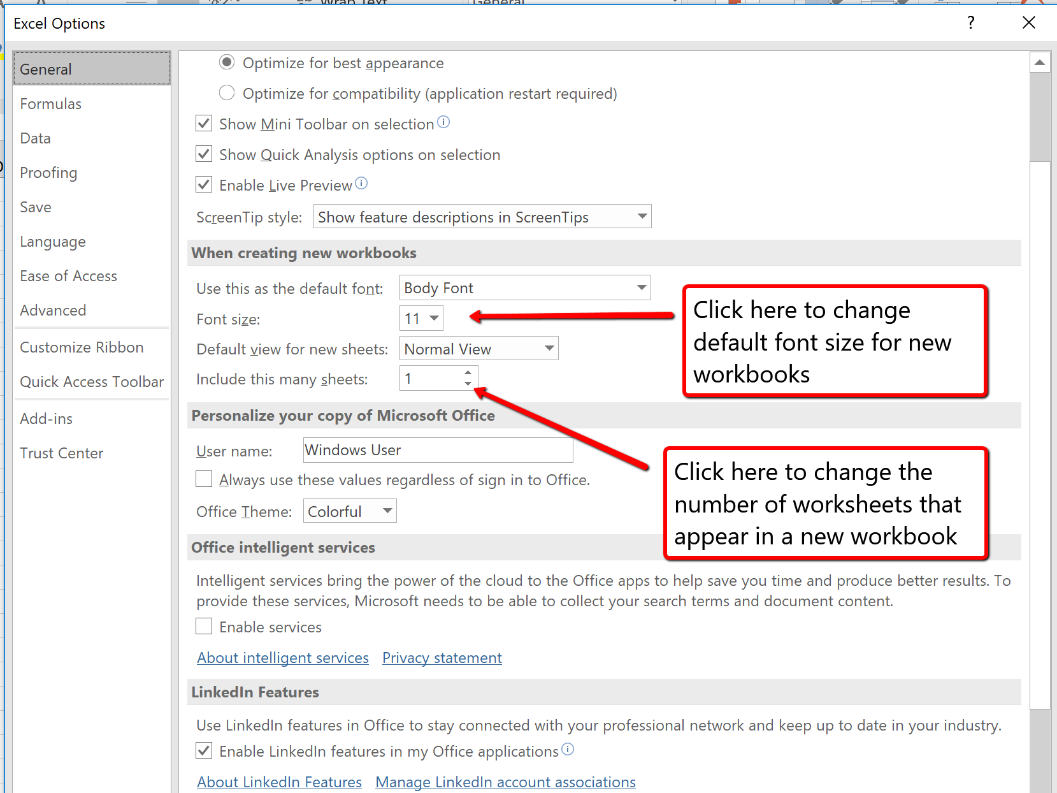
Task: Select the General category
Action: (92, 69)
